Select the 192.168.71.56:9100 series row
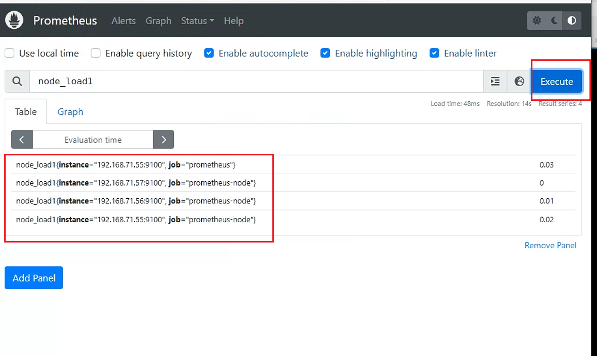Viewport: 597px width, 356px height. [x=293, y=201]
